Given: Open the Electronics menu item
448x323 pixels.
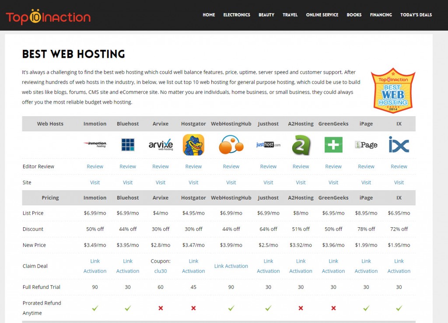Looking at the screenshot, I should (x=237, y=15).
